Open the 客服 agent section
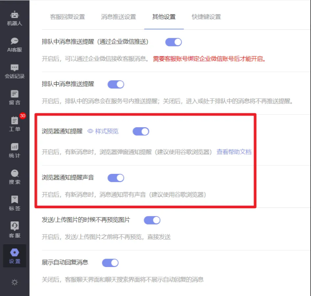The height and width of the screenshot is (296, 311). click(x=15, y=230)
